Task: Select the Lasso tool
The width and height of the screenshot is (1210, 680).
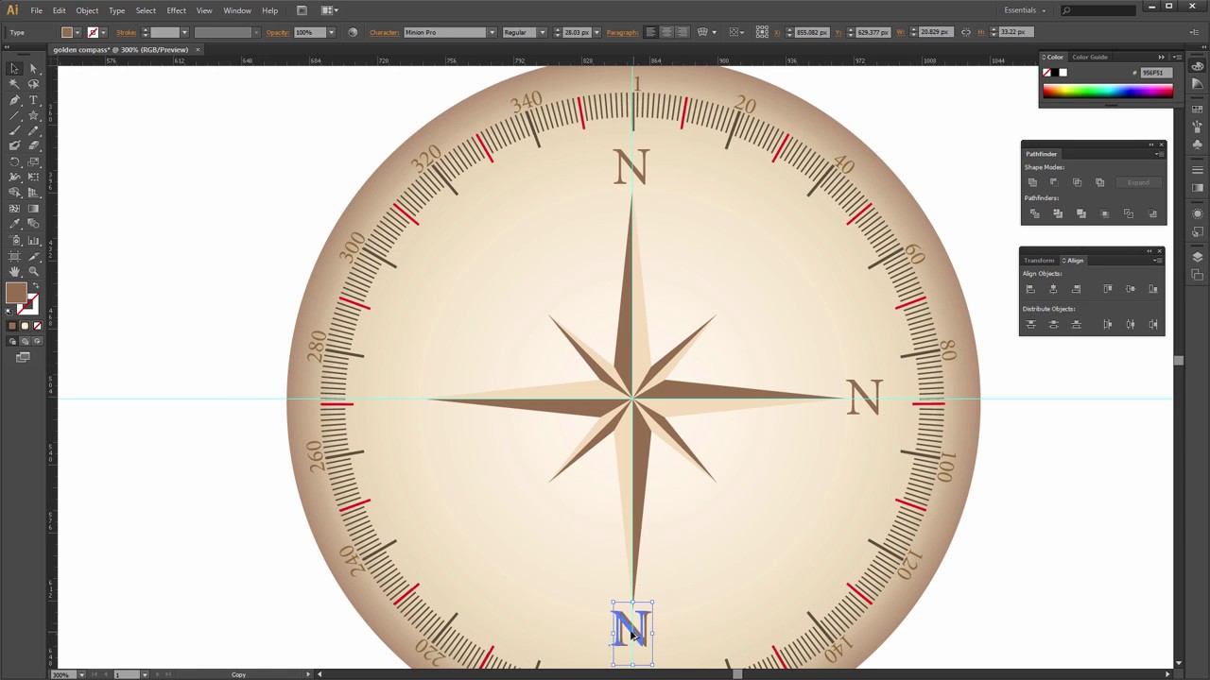Action: pos(33,84)
